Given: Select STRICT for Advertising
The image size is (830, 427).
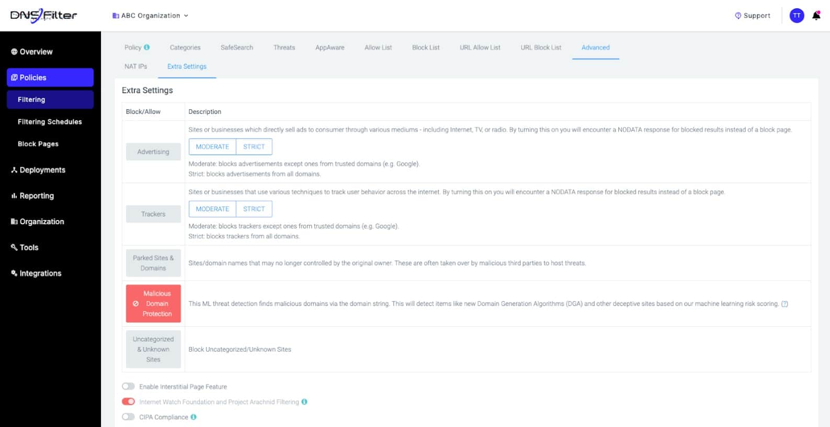Looking at the screenshot, I should (x=254, y=147).
